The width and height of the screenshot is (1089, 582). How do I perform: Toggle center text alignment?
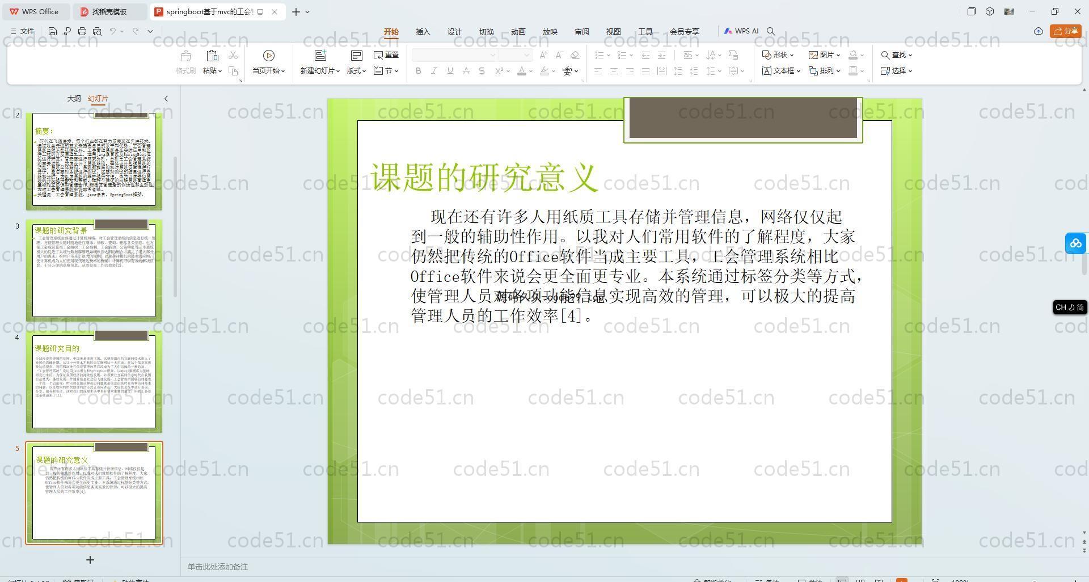point(614,71)
